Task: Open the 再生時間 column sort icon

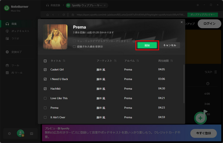Action: 171,61
